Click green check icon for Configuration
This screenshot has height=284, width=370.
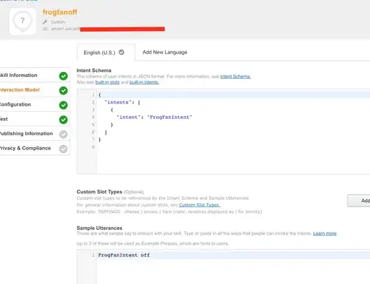(63, 105)
